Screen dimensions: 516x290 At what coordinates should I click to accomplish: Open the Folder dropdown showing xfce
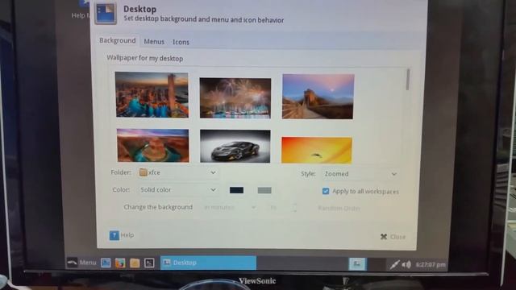(x=177, y=172)
